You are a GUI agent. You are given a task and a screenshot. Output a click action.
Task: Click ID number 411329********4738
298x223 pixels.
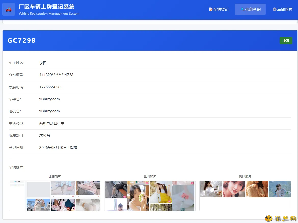[56, 75]
